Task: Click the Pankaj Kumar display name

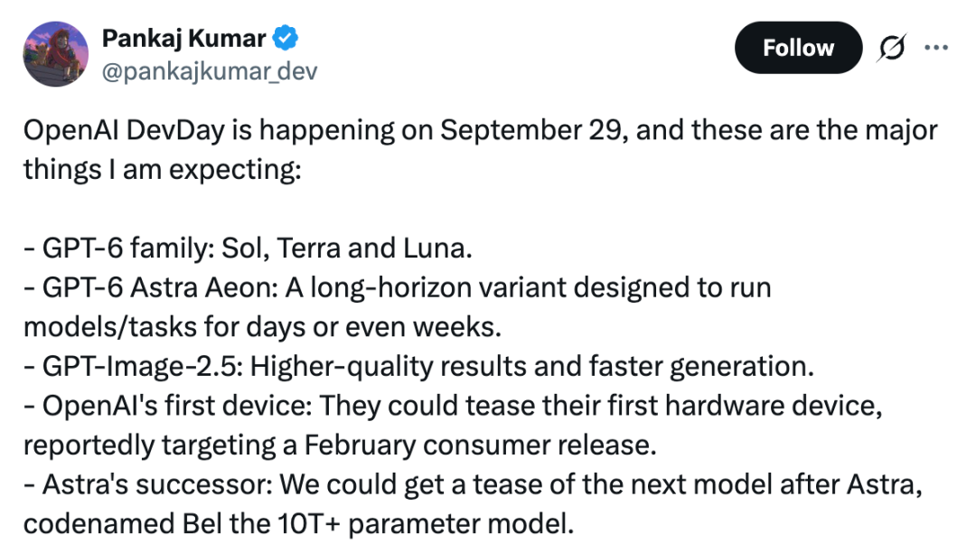Action: 183,39
